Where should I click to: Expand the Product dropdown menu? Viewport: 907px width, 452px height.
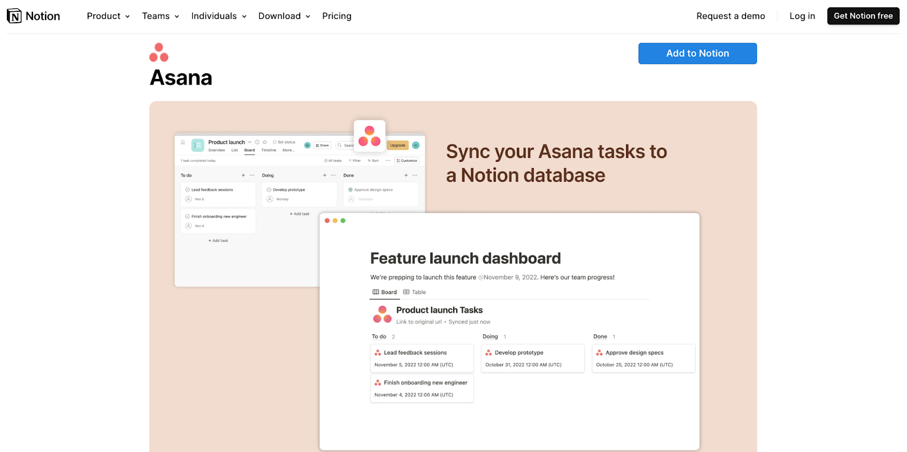[x=108, y=16]
